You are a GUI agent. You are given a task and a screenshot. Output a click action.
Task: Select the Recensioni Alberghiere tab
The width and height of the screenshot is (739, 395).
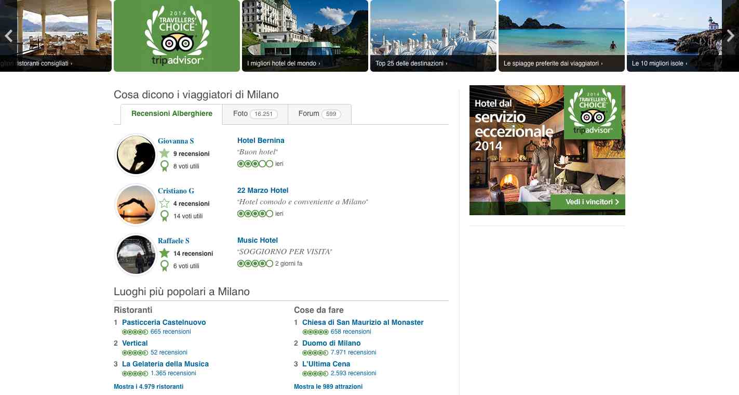171,114
